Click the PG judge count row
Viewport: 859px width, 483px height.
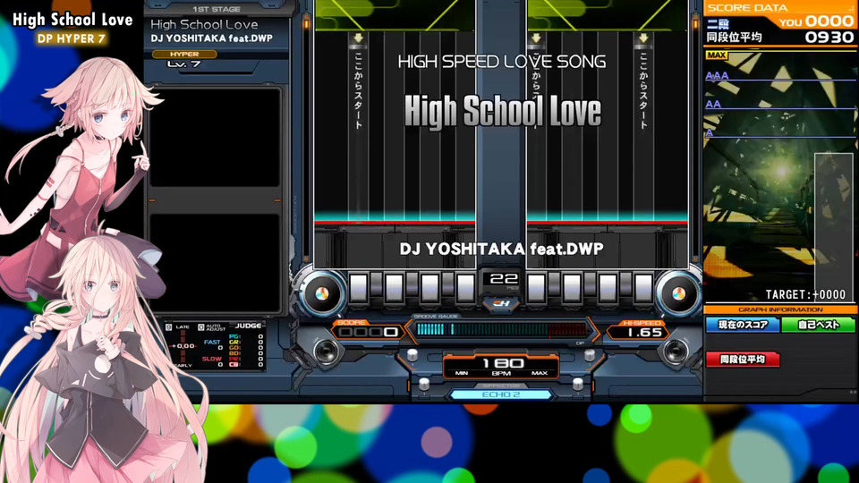click(x=245, y=336)
